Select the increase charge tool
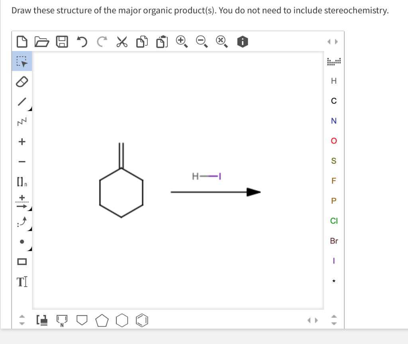 [22, 142]
